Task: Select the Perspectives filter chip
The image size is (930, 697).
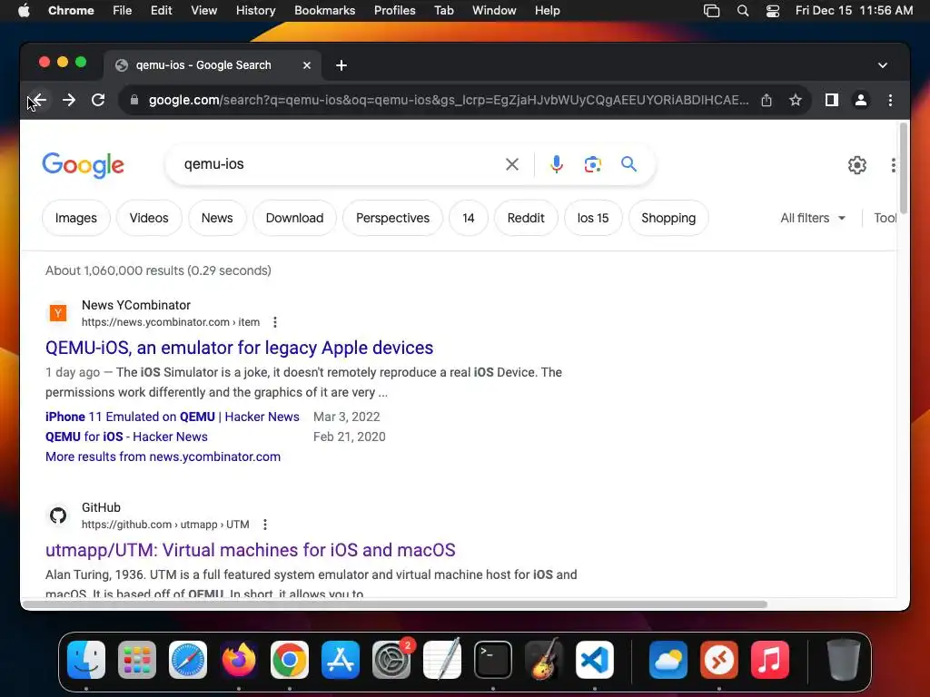Action: tap(392, 218)
